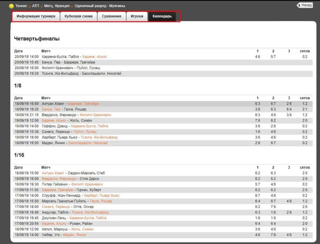Open match Антуан Хоанг - Седрик-Марсель Стеб

73,173
